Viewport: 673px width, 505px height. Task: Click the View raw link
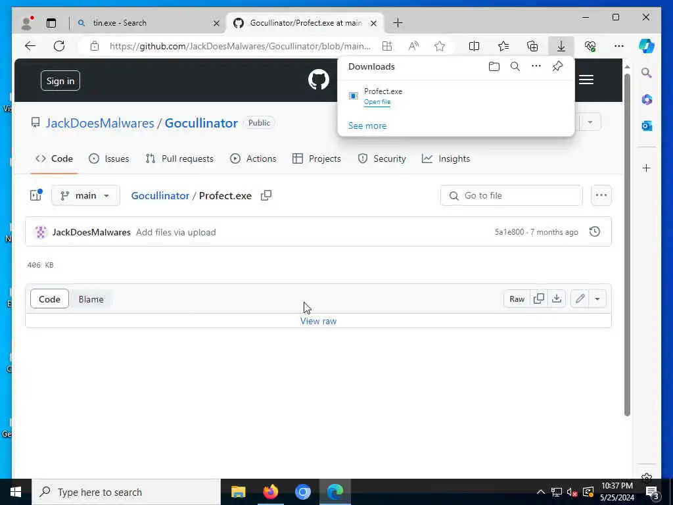[319, 321]
